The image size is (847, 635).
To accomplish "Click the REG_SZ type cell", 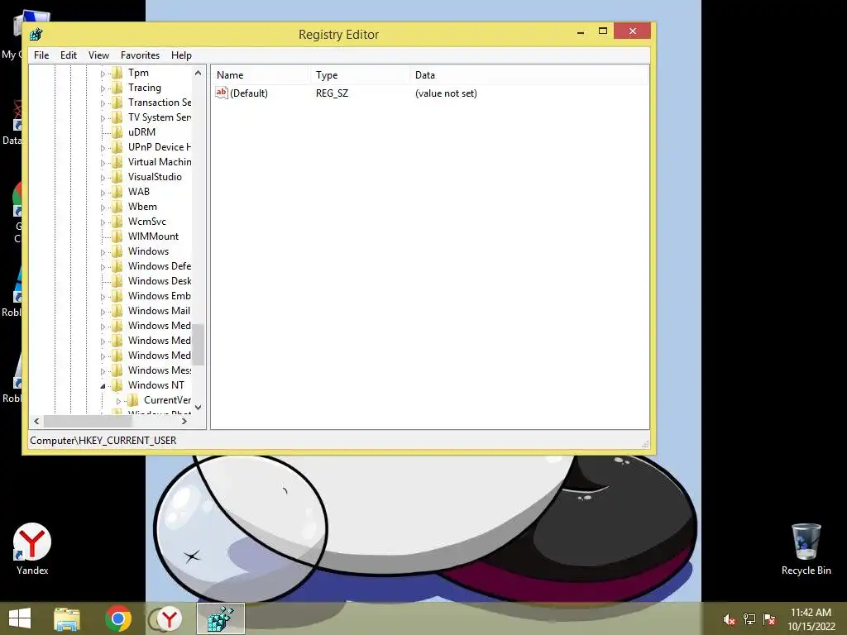I will pyautogui.click(x=333, y=93).
